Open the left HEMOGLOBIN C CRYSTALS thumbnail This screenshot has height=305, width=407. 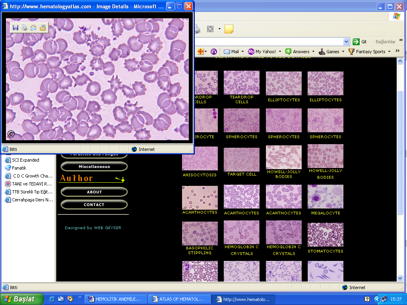[x=242, y=232]
